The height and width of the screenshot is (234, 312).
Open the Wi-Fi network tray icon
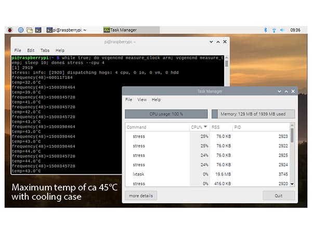tap(274, 30)
